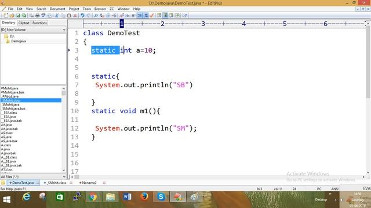
Task: Toggle line number display button
Action: [x=146, y=16]
